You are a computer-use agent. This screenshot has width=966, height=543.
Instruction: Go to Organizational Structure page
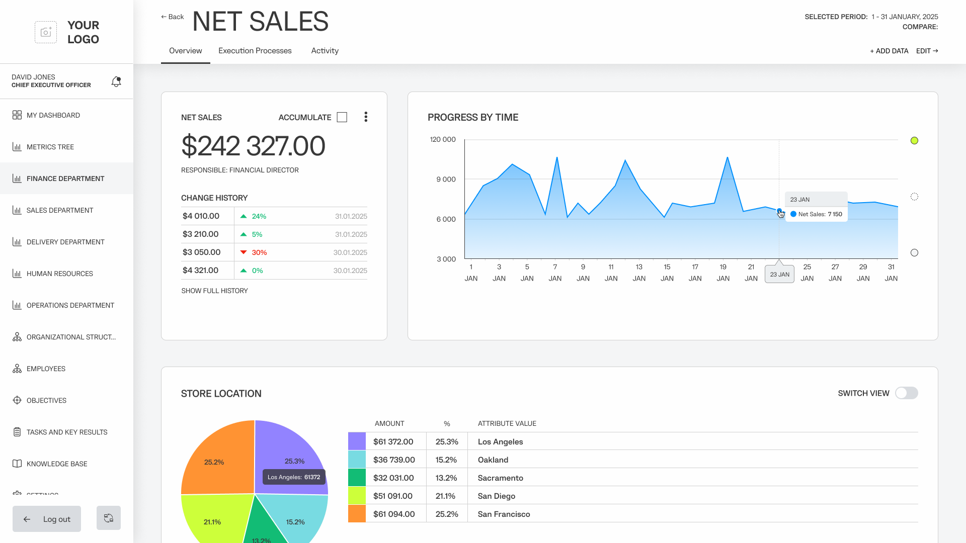70,337
